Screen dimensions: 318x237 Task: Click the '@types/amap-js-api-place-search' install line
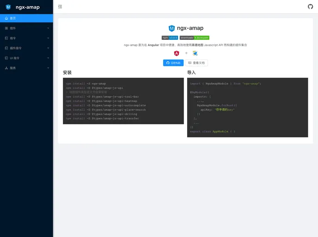pos(106,110)
